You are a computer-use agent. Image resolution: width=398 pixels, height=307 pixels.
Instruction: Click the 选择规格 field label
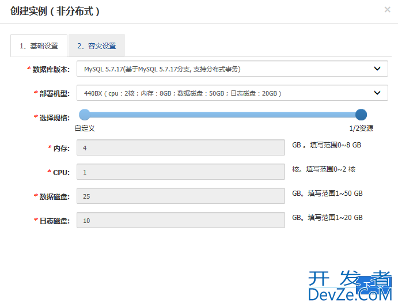[x=54, y=118]
